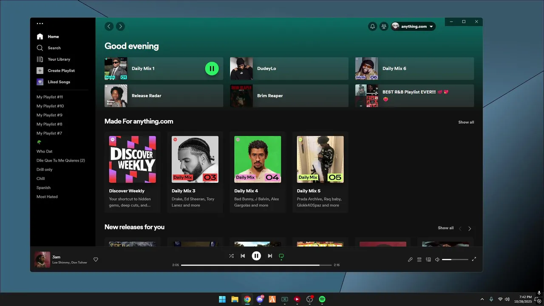The image size is (544, 306).
Task: Mute with the volume speaker icon
Action: (x=437, y=260)
